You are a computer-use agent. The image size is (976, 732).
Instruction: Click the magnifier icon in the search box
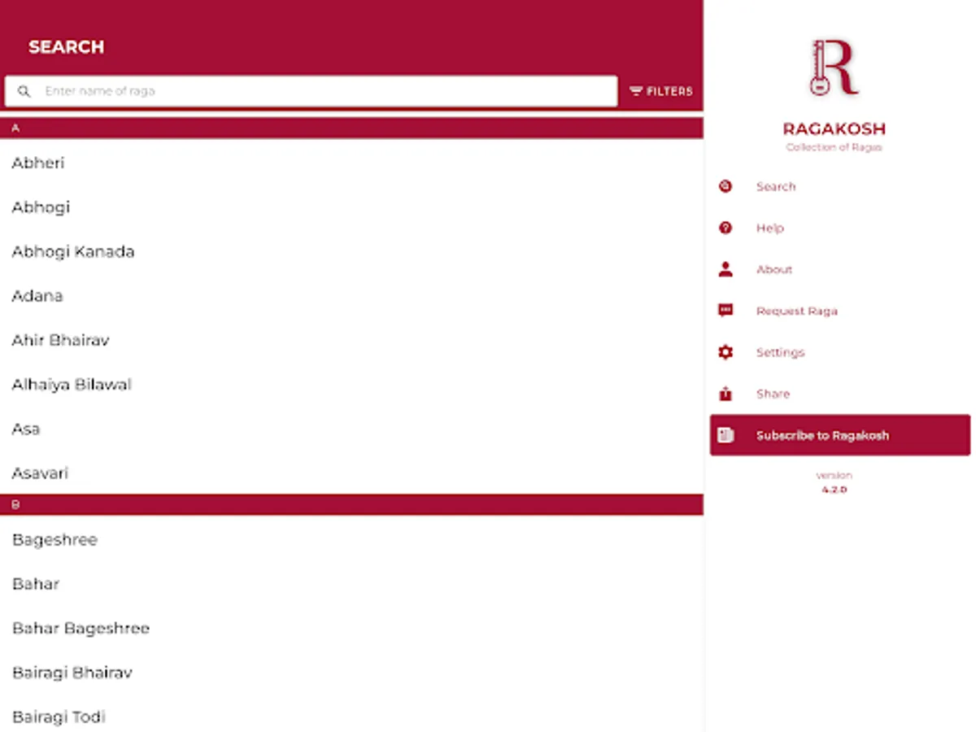pyautogui.click(x=24, y=92)
